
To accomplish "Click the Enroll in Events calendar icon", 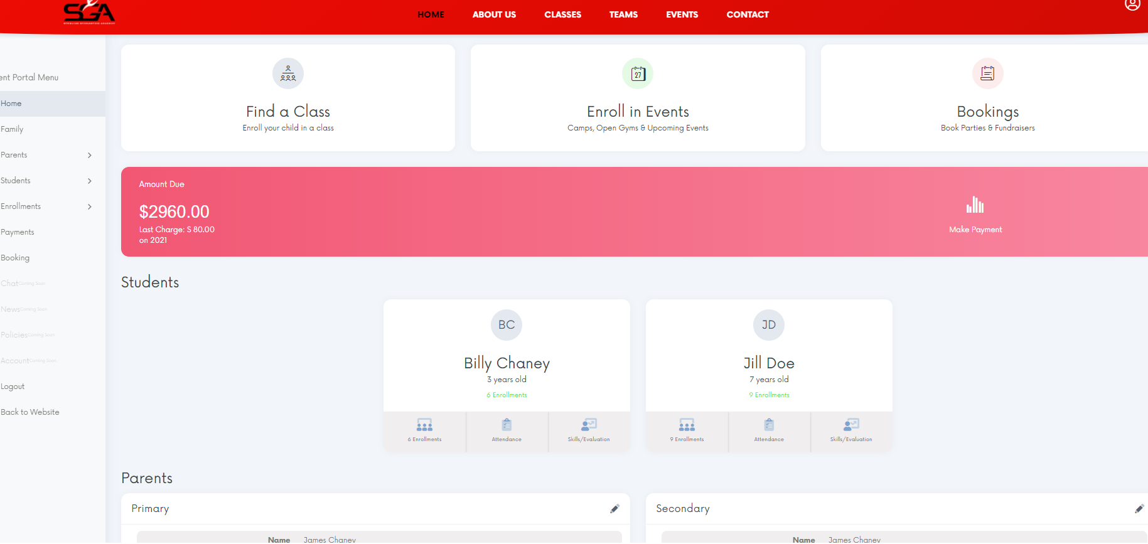I will click(638, 73).
